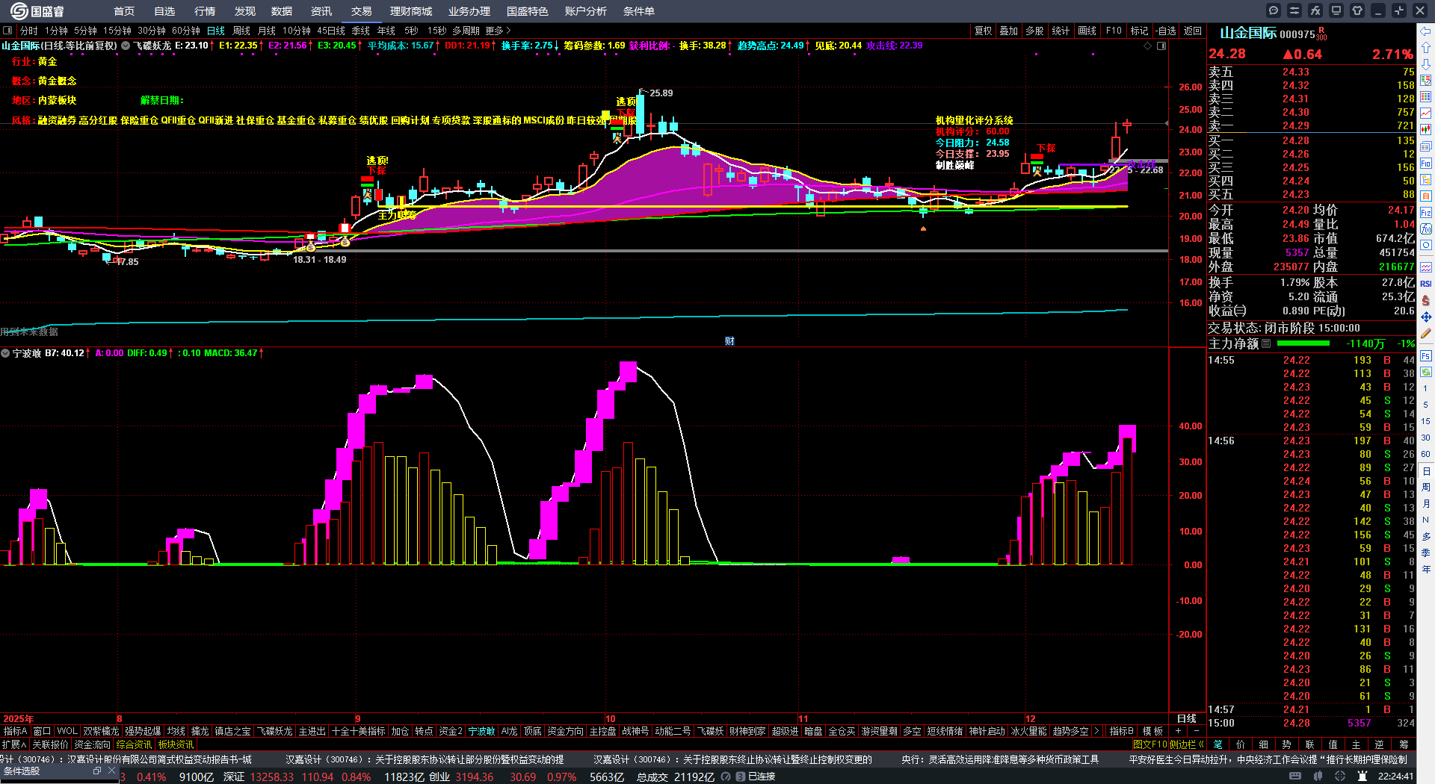Viewport: 1435px width, 784px height.
Task: Toggle 画线 drawing mode
Action: (x=1087, y=31)
